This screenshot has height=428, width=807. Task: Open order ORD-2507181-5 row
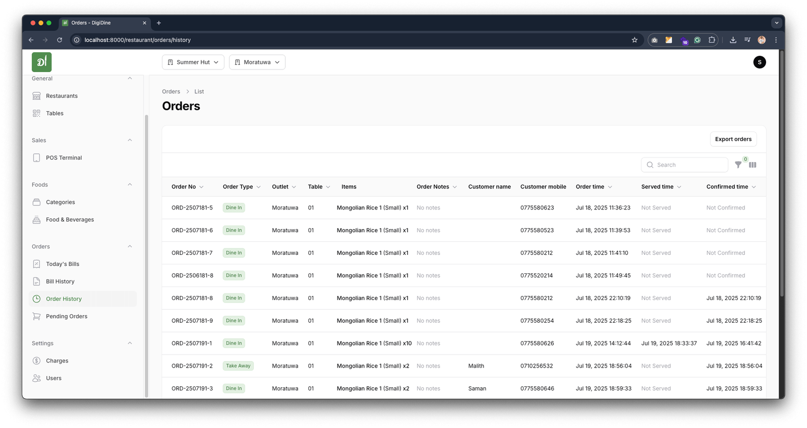tap(464, 207)
